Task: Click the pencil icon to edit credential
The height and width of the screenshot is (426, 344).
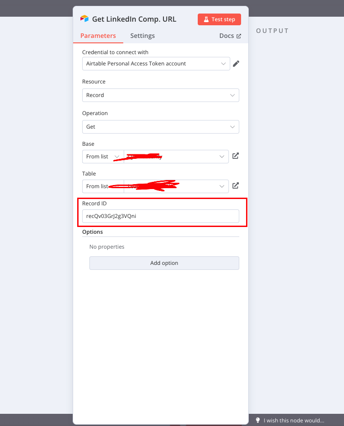Action: [x=236, y=64]
